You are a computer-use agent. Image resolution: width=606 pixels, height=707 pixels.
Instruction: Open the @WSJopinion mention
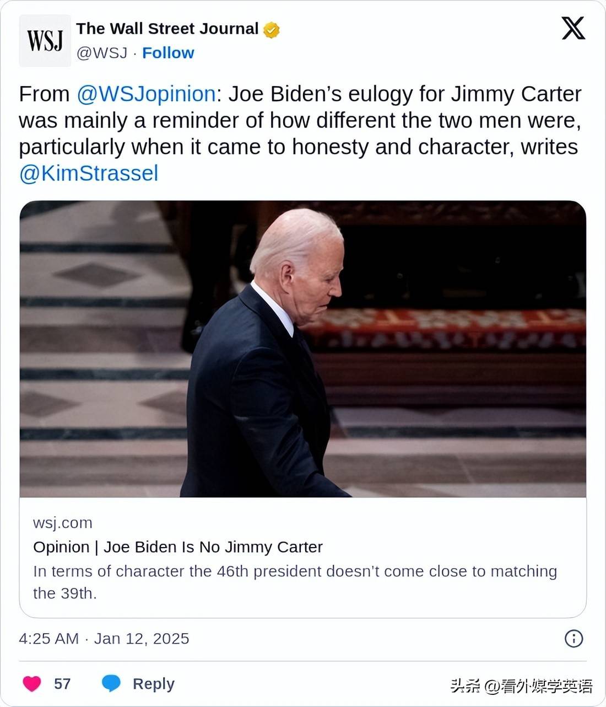coord(146,94)
